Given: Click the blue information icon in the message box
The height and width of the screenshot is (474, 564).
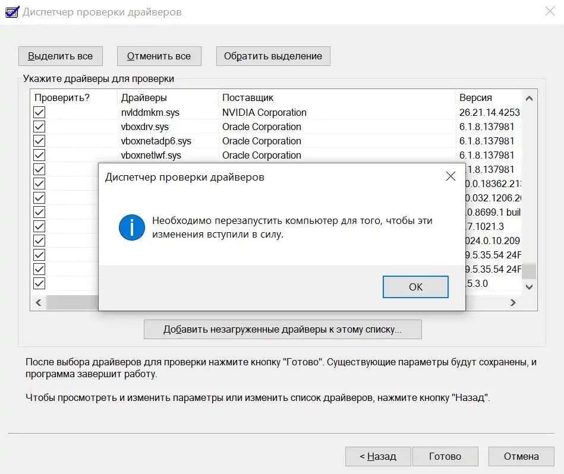Looking at the screenshot, I should [131, 227].
